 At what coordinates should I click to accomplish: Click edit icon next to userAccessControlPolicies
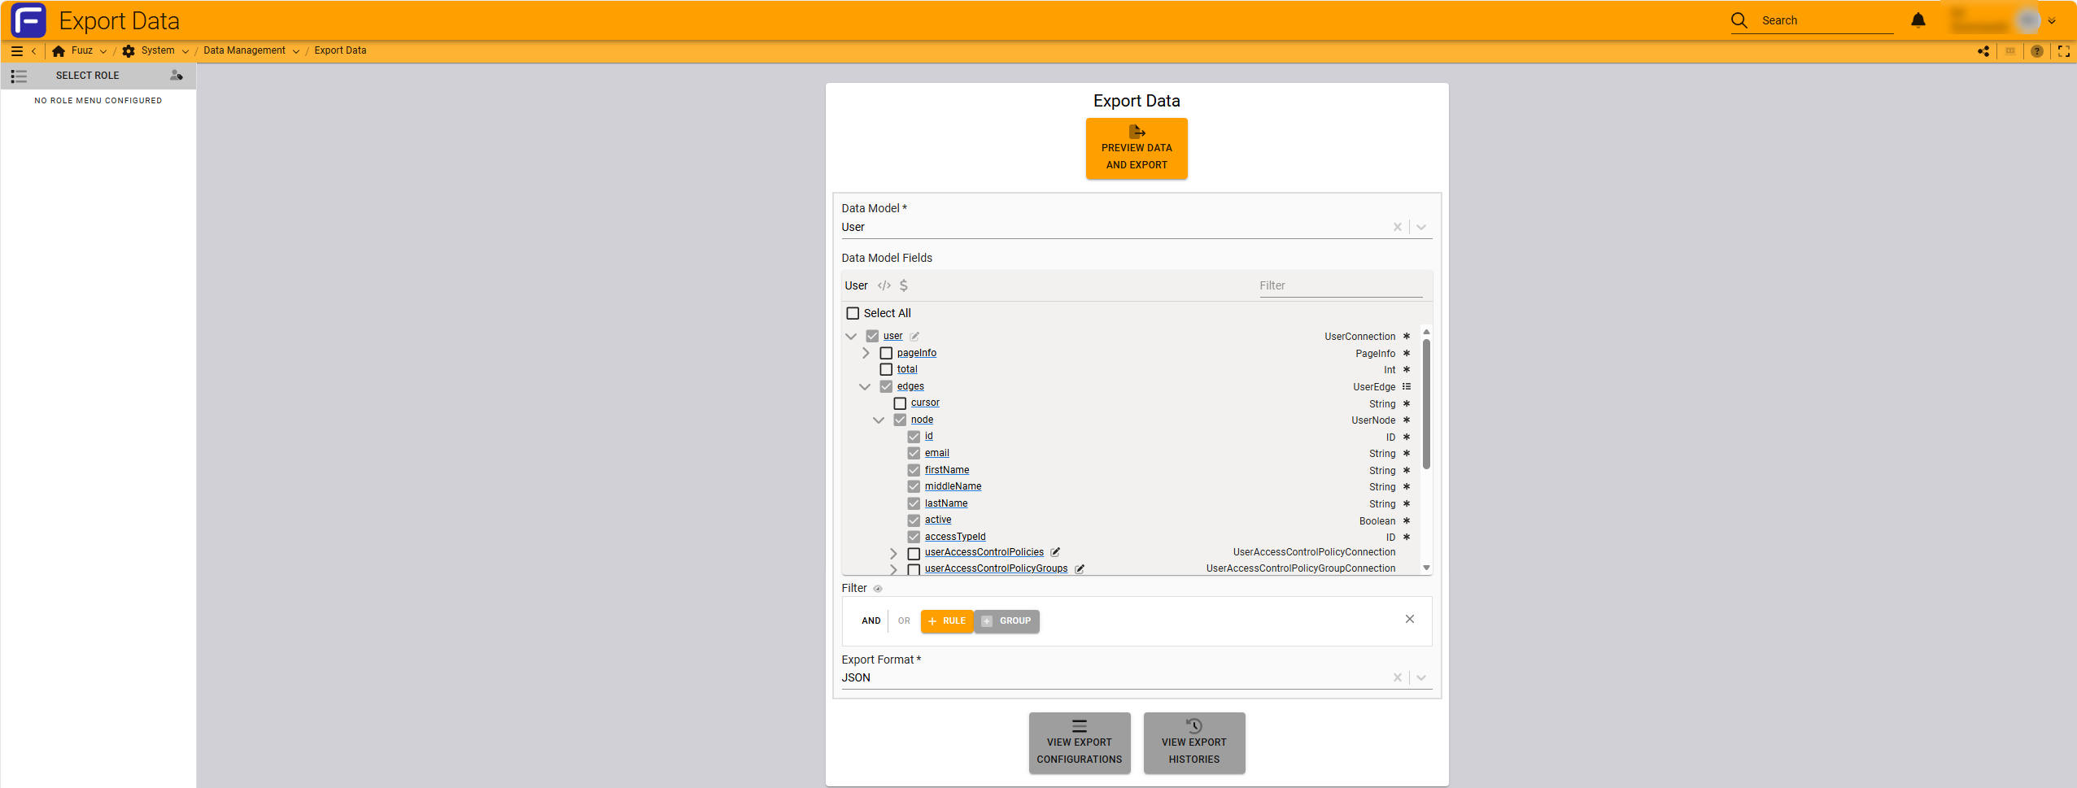point(1055,552)
